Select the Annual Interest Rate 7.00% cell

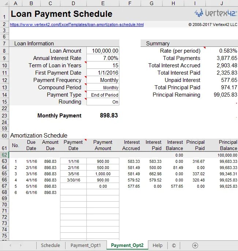pos(103,58)
